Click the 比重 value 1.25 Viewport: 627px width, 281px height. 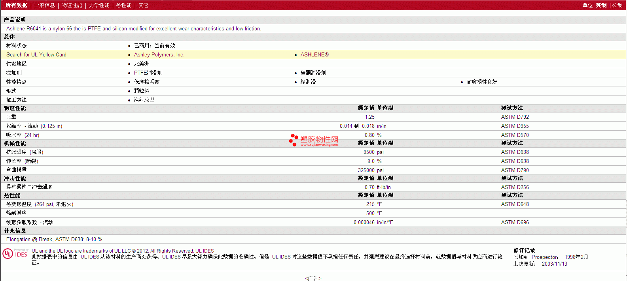click(x=369, y=117)
